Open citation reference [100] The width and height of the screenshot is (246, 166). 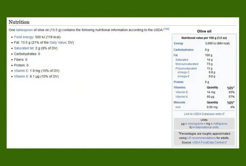point(166,29)
